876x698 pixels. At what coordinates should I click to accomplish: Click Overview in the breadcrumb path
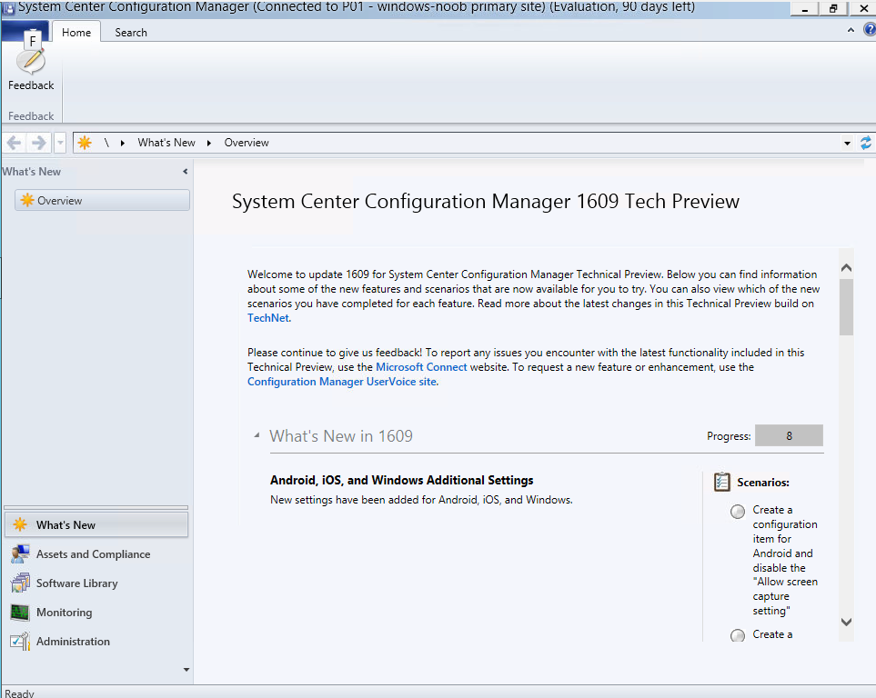pyautogui.click(x=247, y=143)
